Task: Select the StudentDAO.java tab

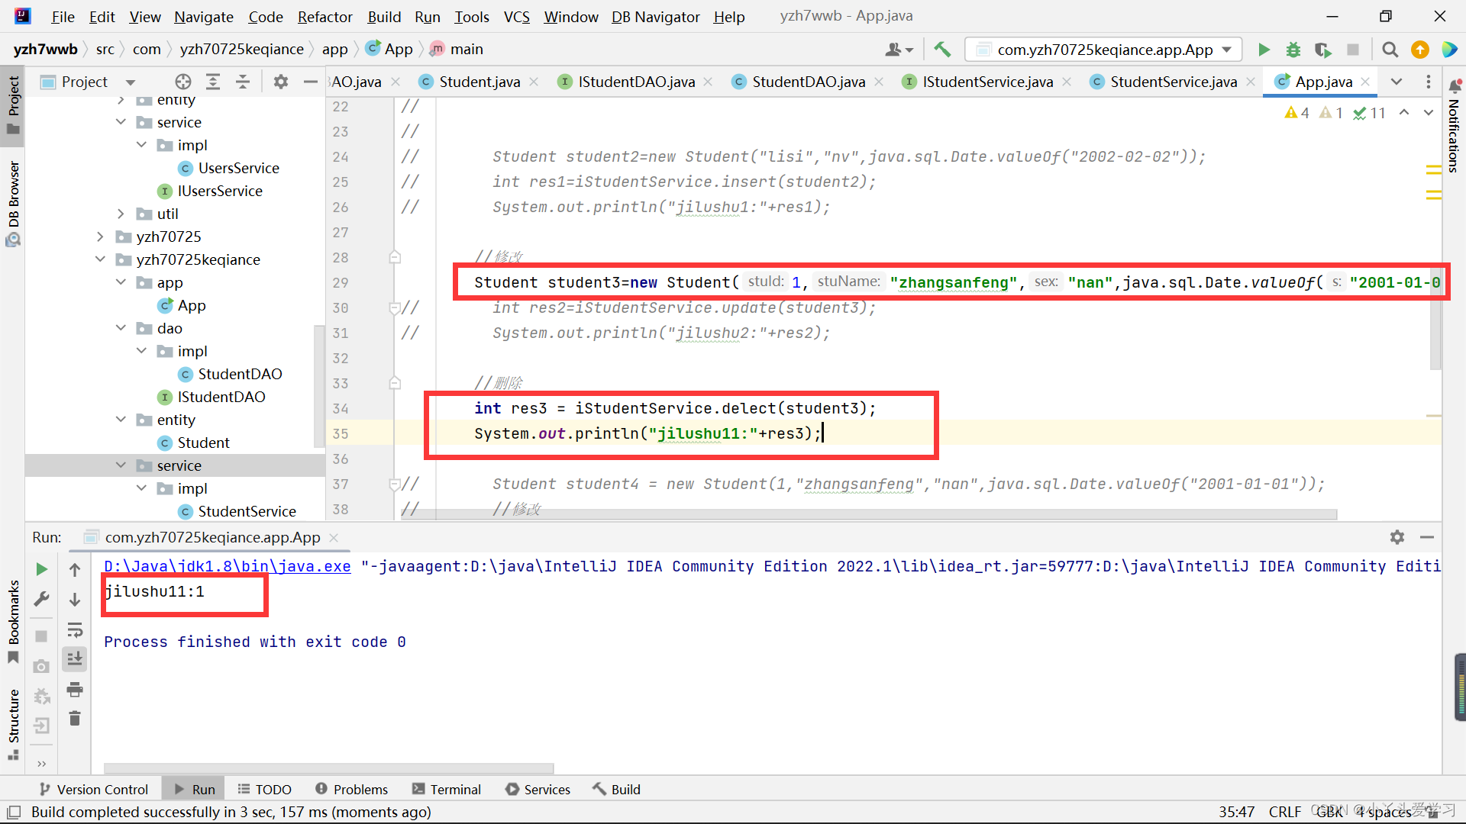Action: pos(806,82)
